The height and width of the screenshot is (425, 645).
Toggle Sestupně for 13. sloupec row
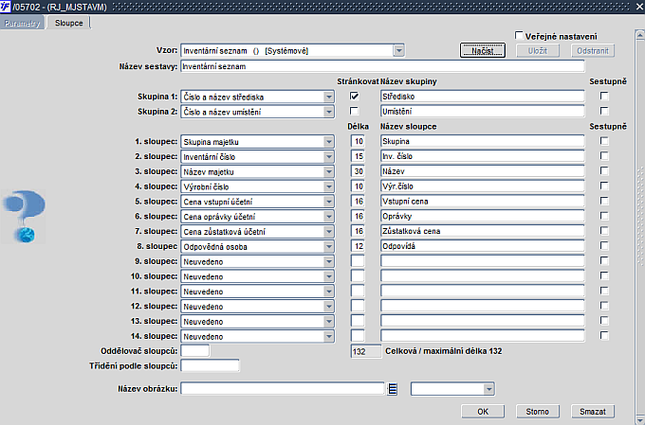(x=604, y=320)
